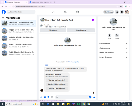Open File Explorer from the taskbar
Screen dimensions: 132x106
pos(58,104)
